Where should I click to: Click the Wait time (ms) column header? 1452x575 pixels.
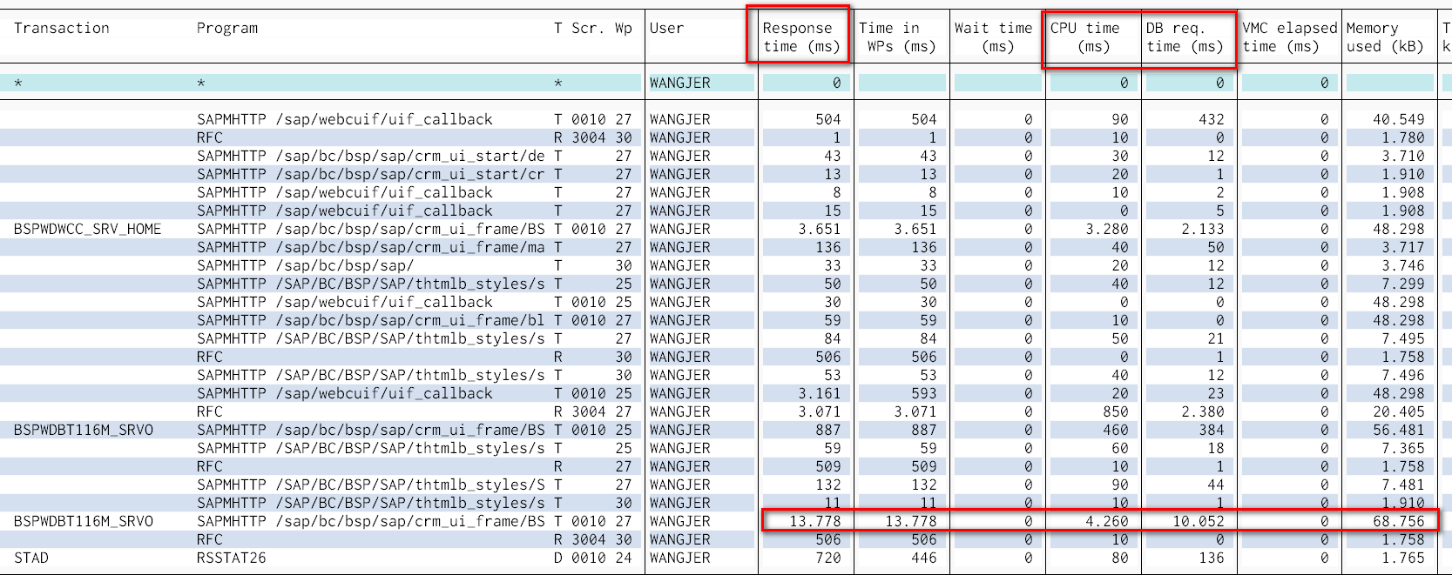(x=994, y=37)
